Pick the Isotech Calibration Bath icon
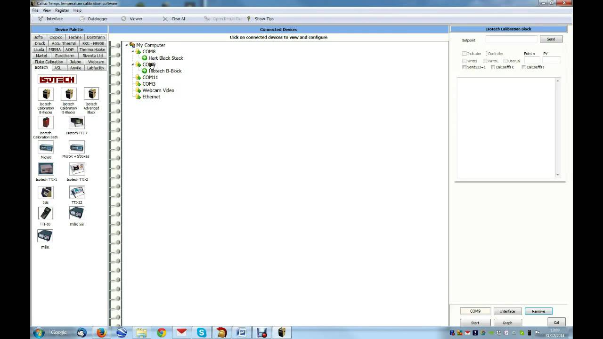 point(46,123)
